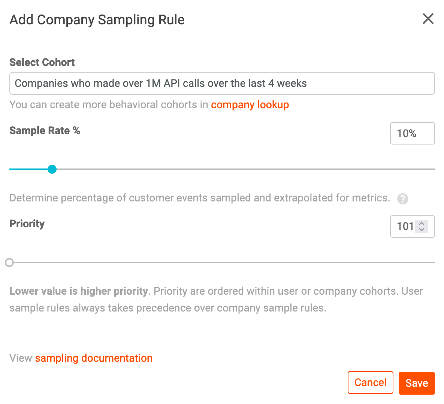View the sampling documentation link

94,358
